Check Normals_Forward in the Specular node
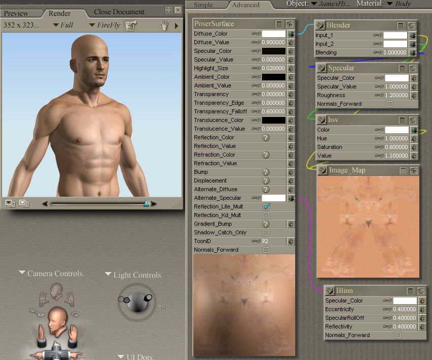432x360 pixels. [390, 104]
